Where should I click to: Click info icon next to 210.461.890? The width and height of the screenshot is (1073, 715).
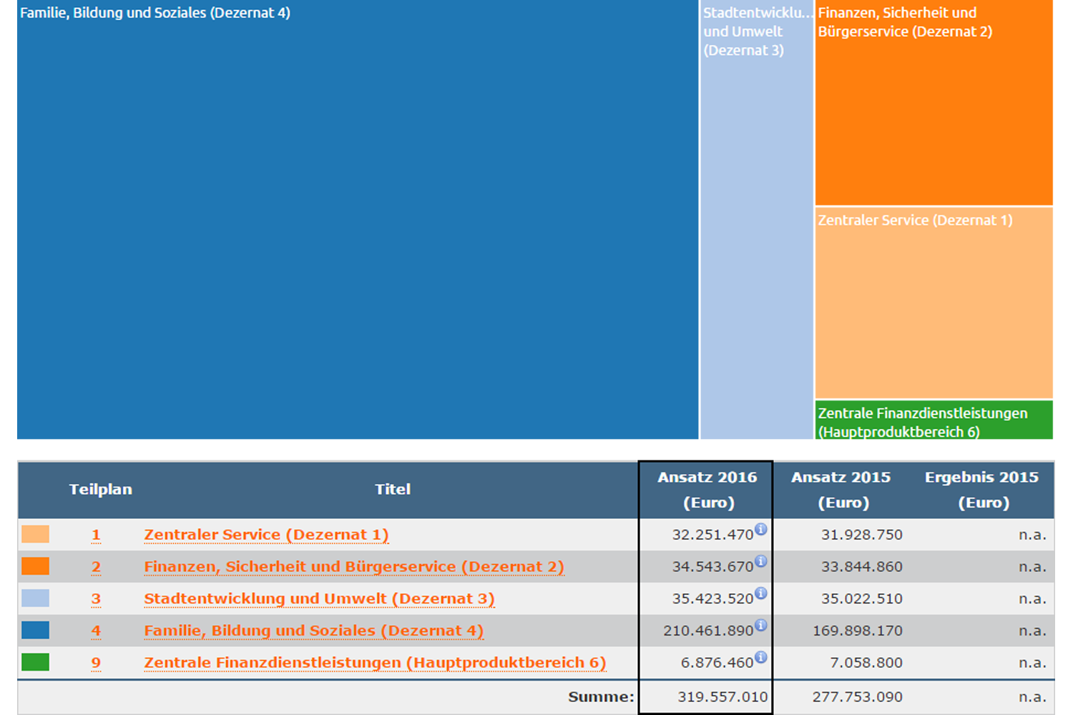click(x=761, y=625)
